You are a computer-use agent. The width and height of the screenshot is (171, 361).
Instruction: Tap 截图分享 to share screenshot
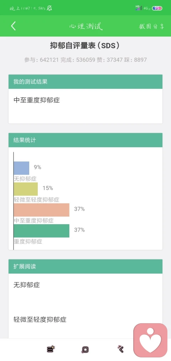point(151,26)
